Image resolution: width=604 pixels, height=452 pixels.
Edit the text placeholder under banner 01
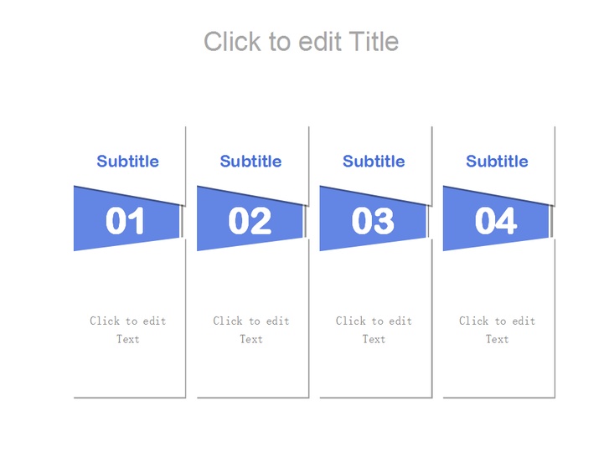coord(128,330)
